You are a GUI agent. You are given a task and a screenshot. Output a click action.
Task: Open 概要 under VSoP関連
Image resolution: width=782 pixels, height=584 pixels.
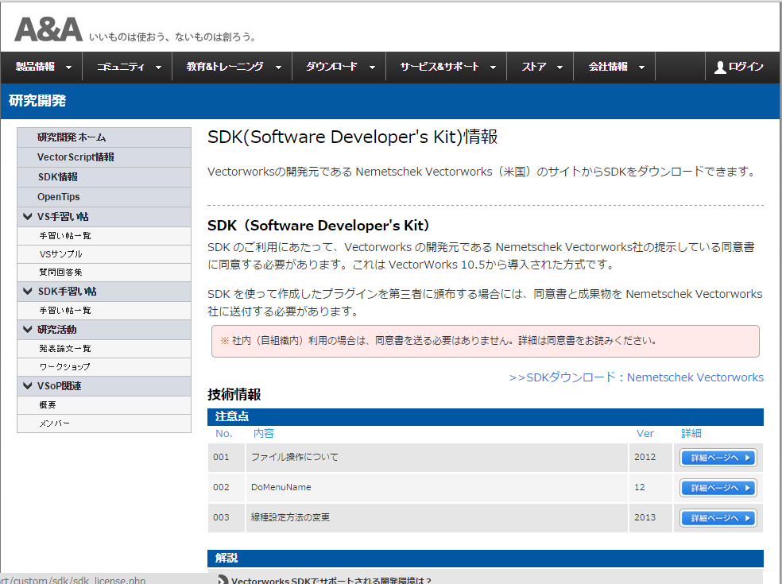104,405
